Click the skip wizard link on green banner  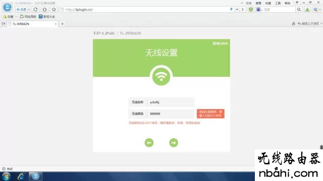(x=220, y=44)
